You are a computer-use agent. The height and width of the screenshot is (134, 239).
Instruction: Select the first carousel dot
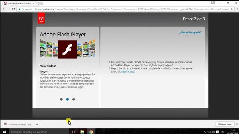pos(61,99)
